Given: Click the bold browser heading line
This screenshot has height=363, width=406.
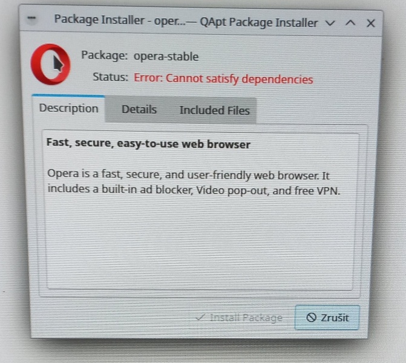Looking at the screenshot, I should [148, 144].
